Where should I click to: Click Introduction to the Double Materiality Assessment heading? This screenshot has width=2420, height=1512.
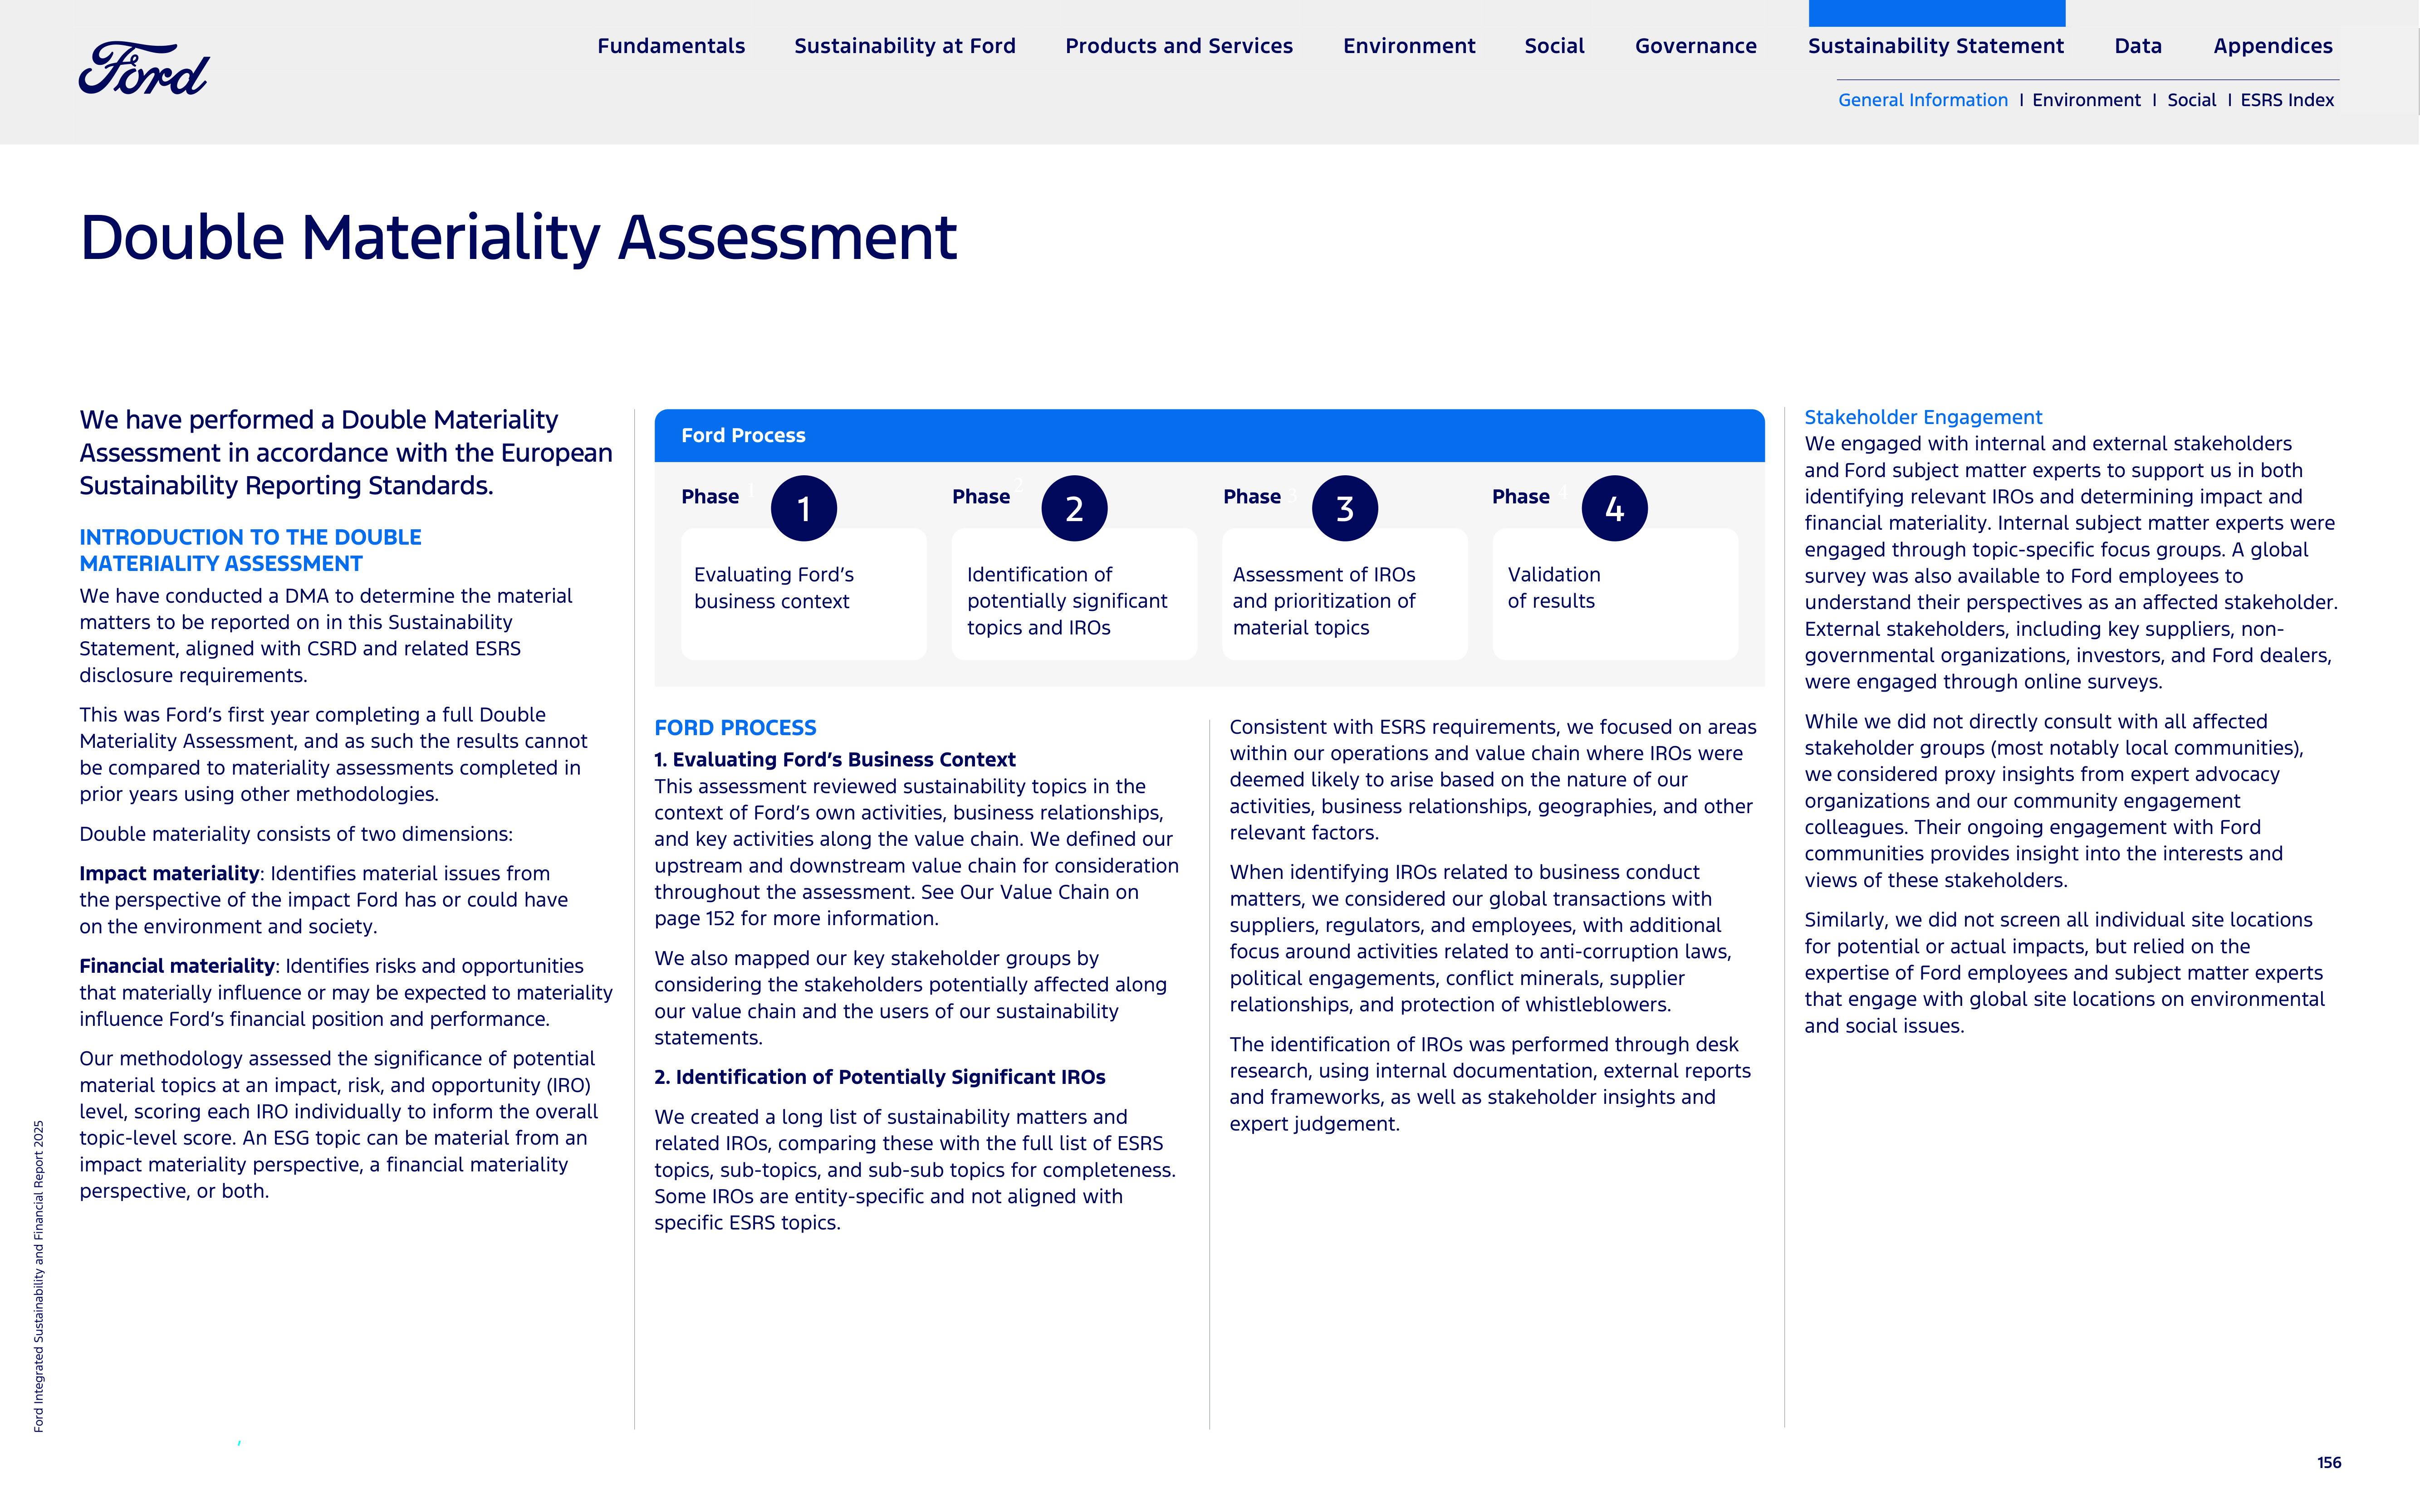pyautogui.click(x=250, y=550)
